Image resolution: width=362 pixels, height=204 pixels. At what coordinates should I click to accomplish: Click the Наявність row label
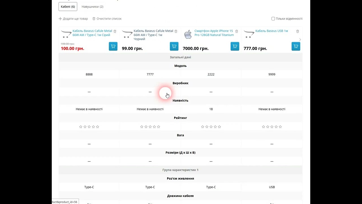pyautogui.click(x=180, y=101)
